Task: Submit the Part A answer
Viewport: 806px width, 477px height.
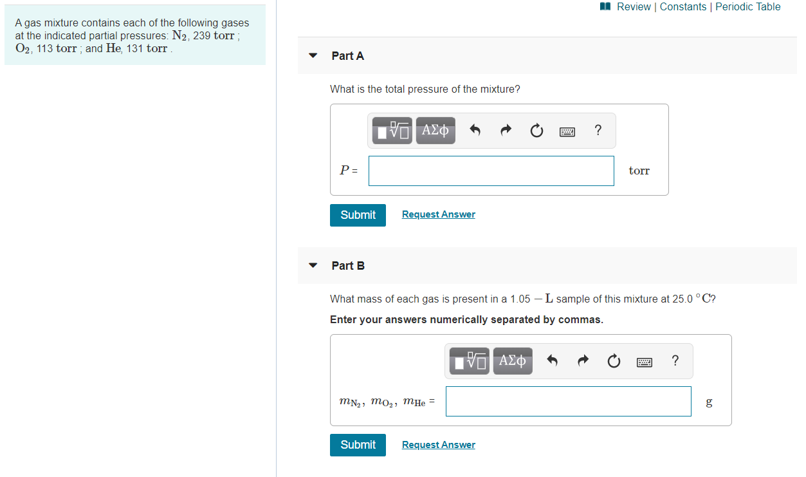Action: (358, 215)
